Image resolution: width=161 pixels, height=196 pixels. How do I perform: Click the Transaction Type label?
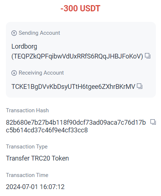tap(27, 147)
